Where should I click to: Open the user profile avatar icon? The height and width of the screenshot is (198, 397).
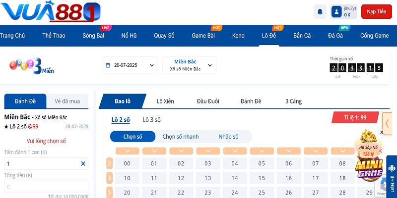click(337, 11)
